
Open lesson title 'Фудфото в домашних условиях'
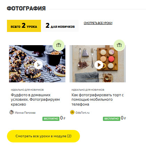tap(35, 99)
